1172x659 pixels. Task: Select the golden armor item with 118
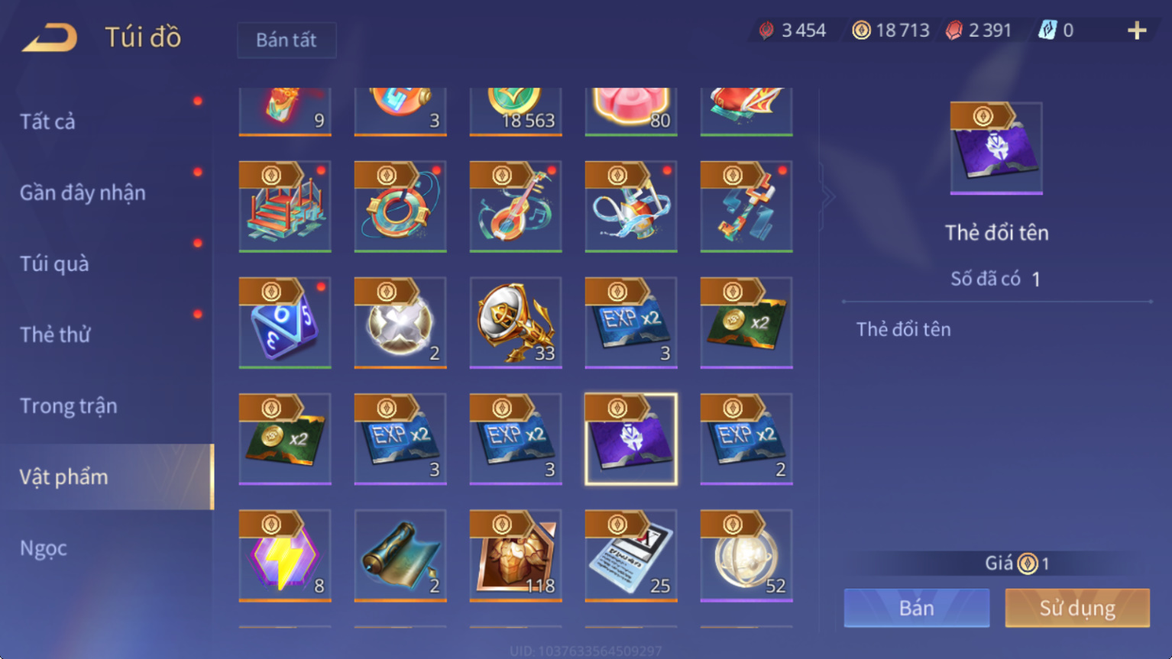coord(516,555)
